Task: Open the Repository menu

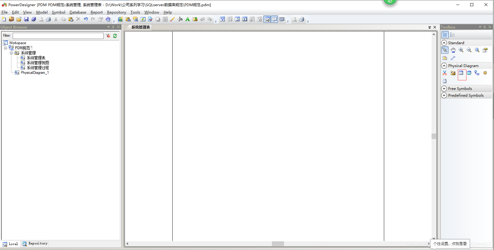Action: [117, 12]
